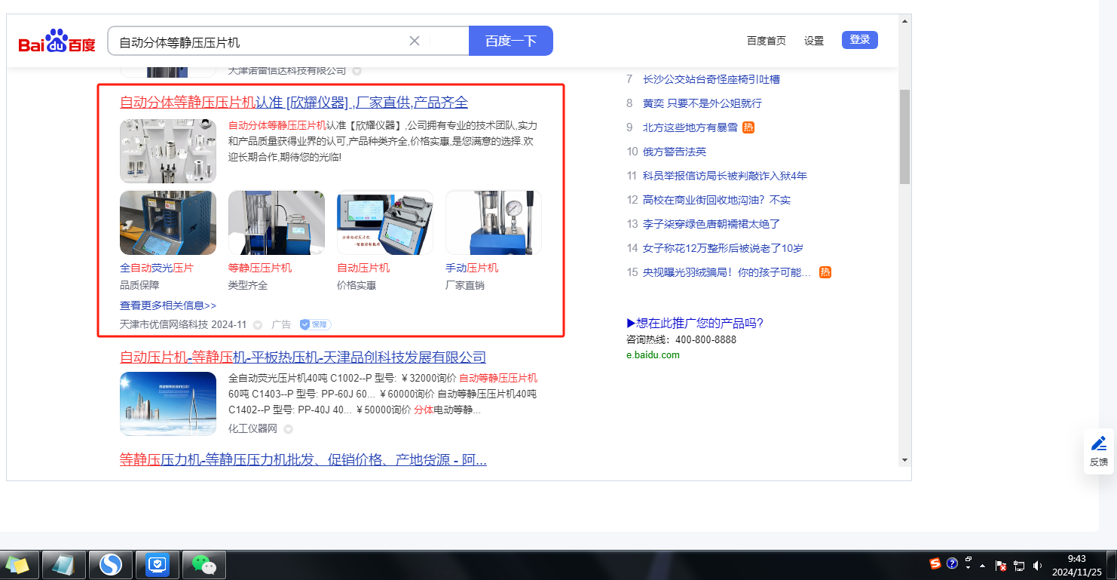The width and height of the screenshot is (1117, 580).
Task: Click the 登录 login button
Action: (860, 40)
